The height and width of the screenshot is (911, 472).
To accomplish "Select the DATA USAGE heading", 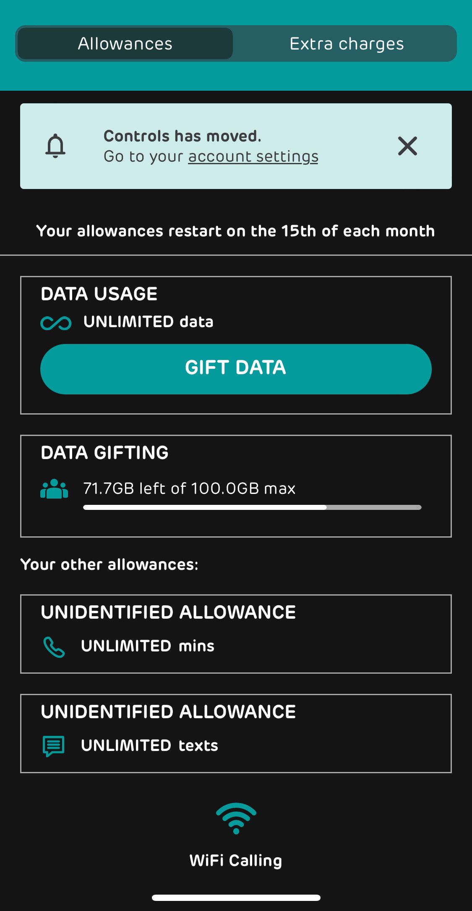I will tap(99, 294).
